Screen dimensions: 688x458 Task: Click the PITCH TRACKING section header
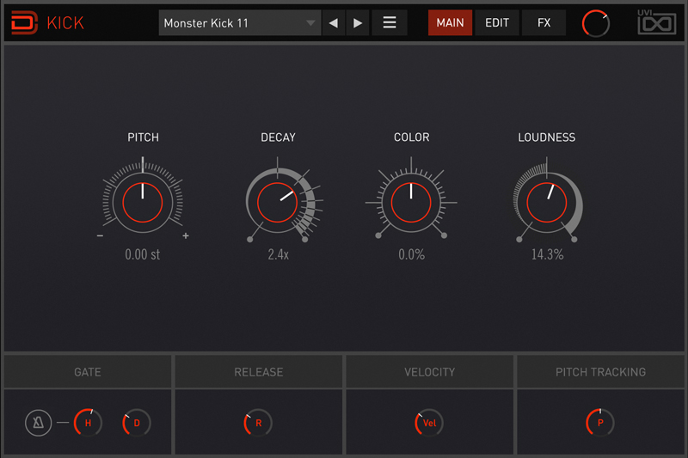coord(600,372)
